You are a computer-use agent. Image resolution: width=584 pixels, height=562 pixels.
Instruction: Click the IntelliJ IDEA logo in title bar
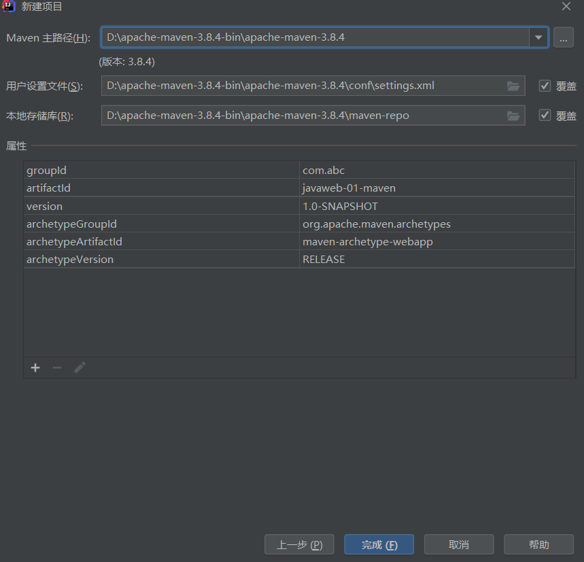[x=8, y=6]
